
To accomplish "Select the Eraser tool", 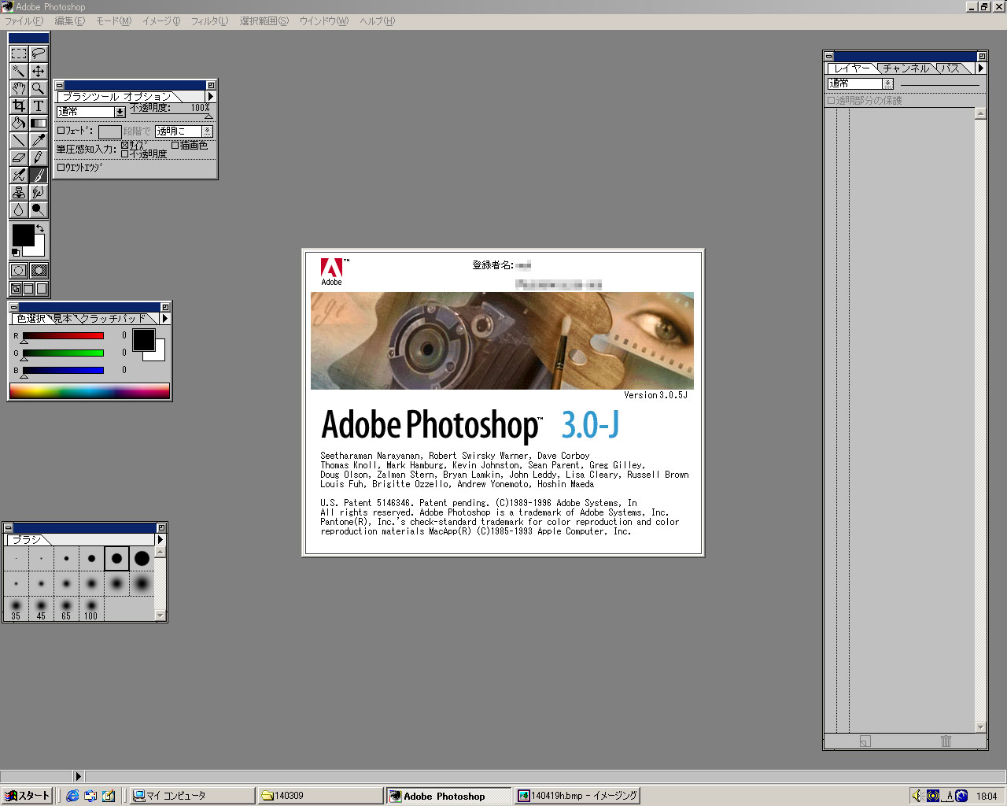I will click(19, 157).
